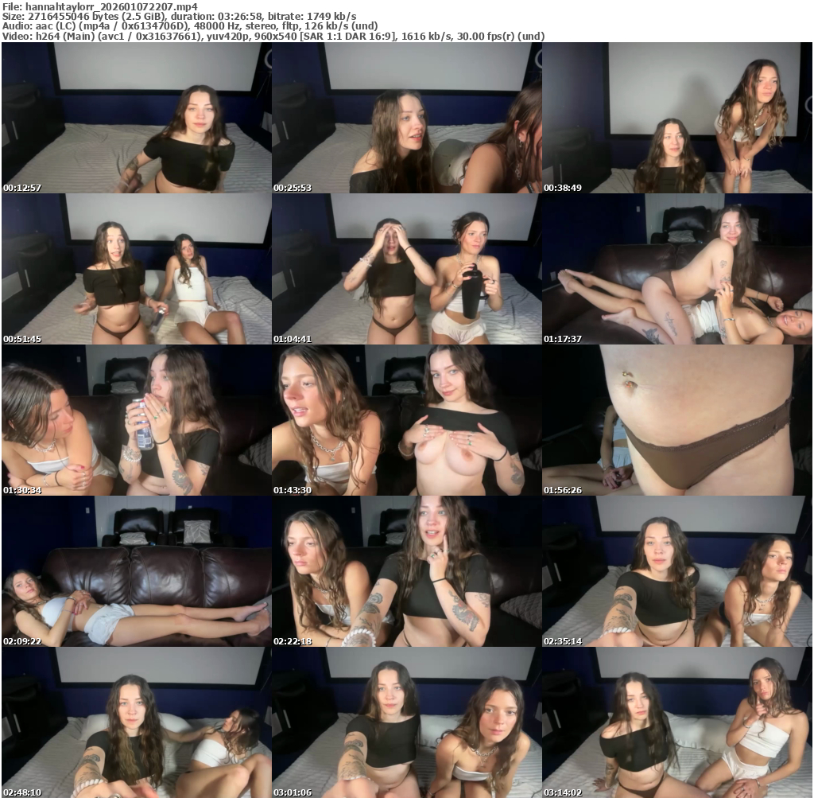View the frame thumbnail stamped 01:56:26
The height and width of the screenshot is (798, 814).
click(677, 420)
